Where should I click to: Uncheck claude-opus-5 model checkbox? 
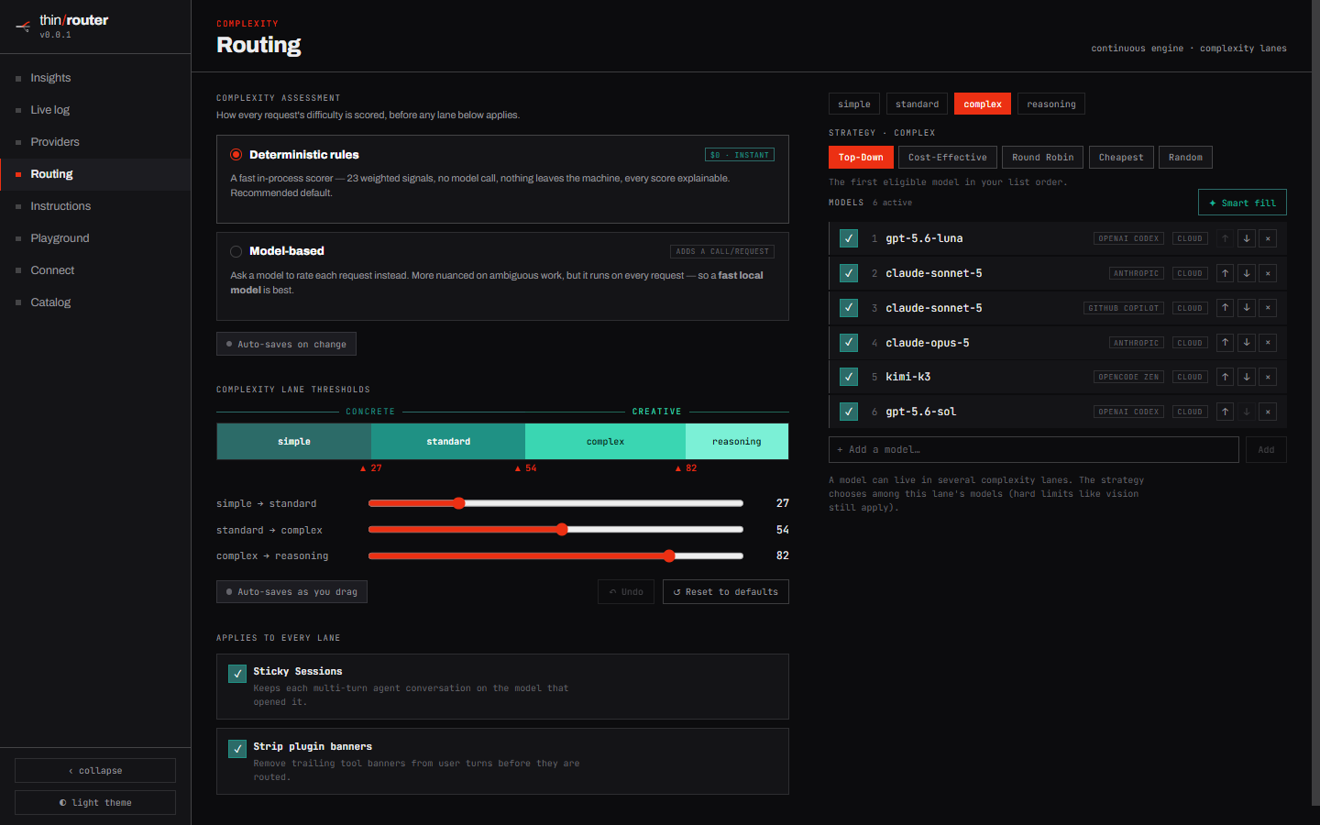[849, 343]
